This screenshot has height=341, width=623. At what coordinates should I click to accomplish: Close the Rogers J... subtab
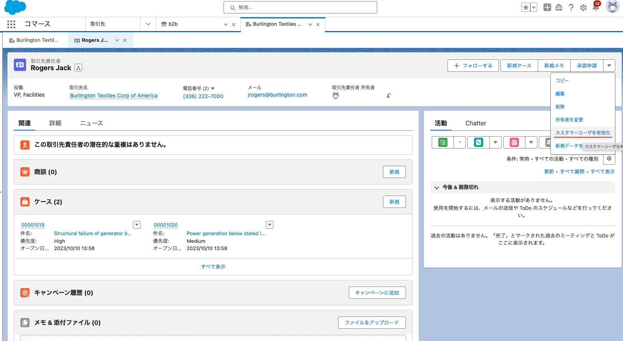(x=125, y=40)
